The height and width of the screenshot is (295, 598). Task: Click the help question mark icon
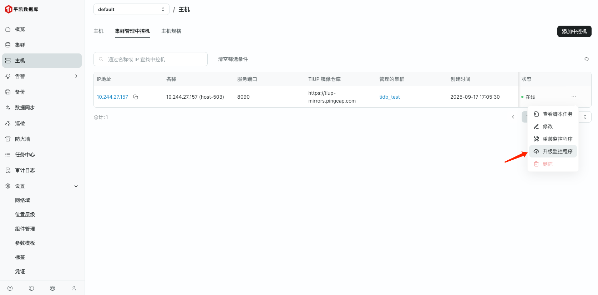(x=10, y=288)
